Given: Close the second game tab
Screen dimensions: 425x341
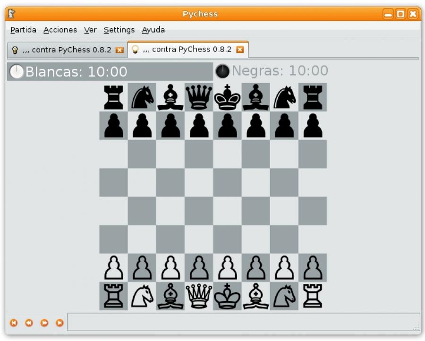Looking at the screenshot, I should point(240,49).
